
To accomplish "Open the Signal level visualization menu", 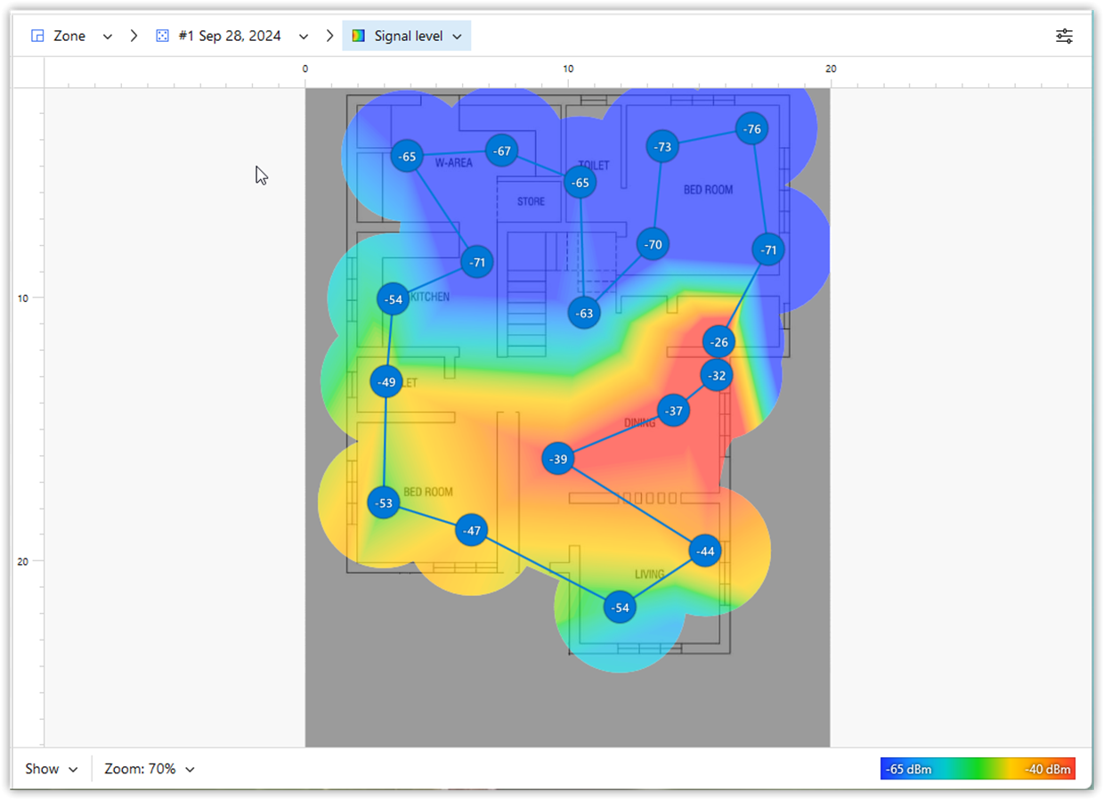I will (457, 37).
